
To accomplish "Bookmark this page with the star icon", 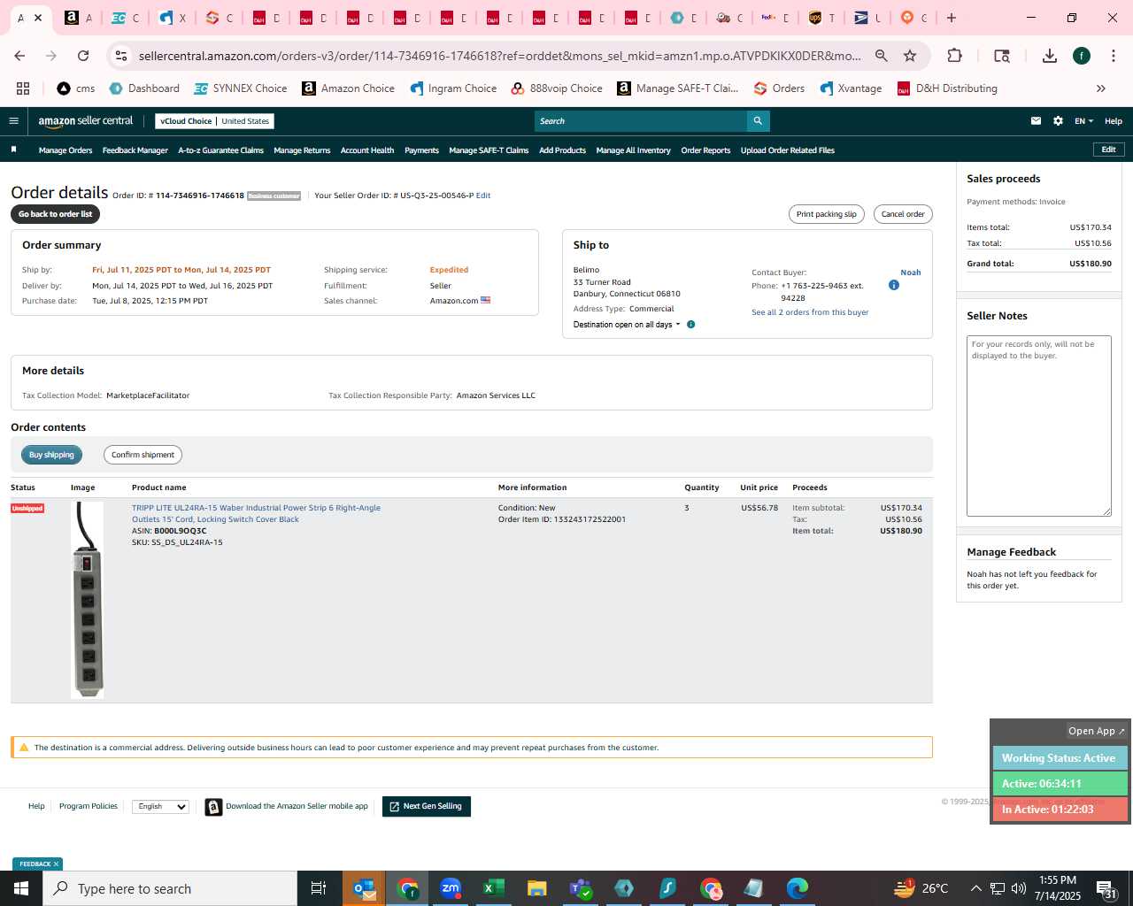I will pos(910,56).
